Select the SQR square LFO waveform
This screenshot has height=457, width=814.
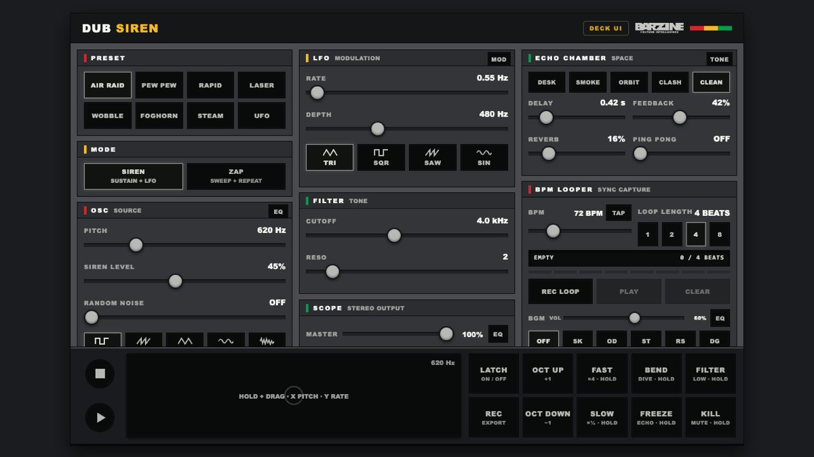click(x=381, y=157)
